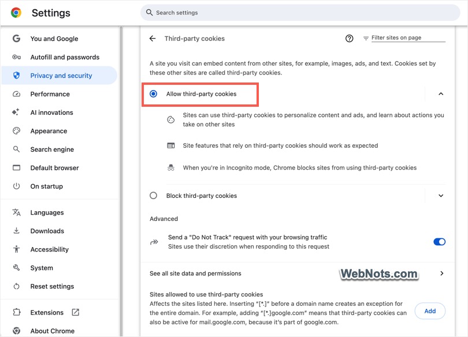Click the external link icon beside Extensions
Image resolution: width=468 pixels, height=337 pixels.
click(x=76, y=312)
